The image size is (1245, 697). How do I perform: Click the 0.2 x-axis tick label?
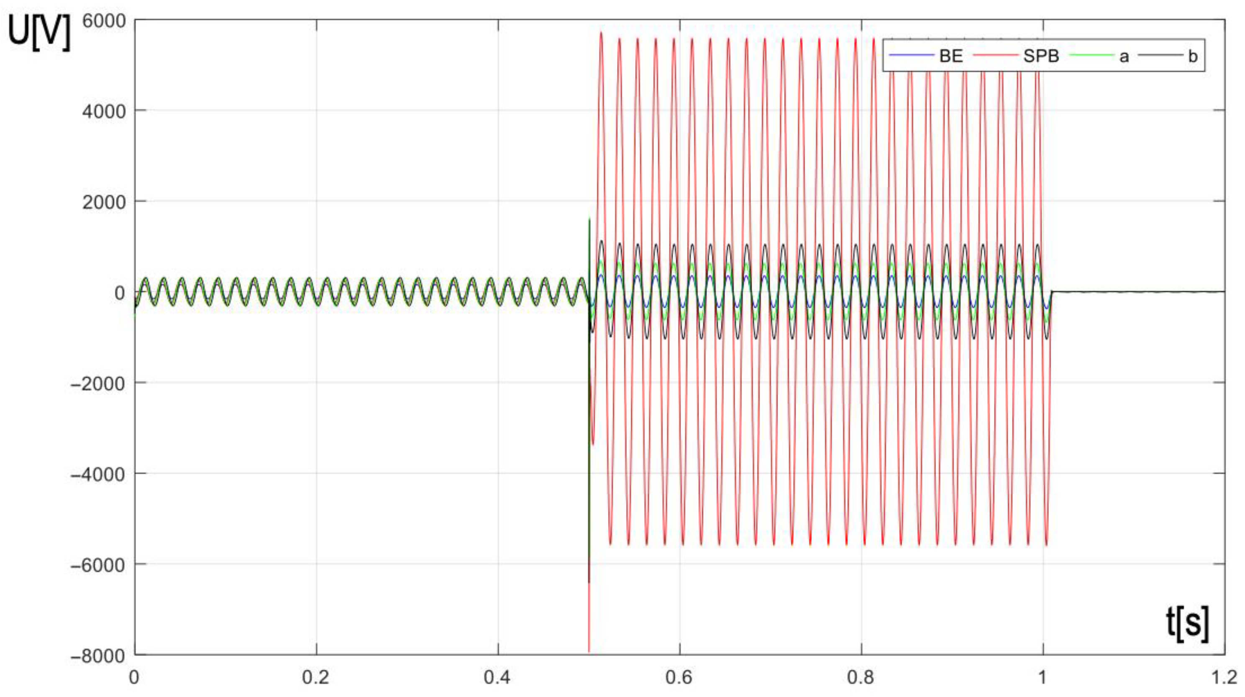pyautogui.click(x=315, y=677)
